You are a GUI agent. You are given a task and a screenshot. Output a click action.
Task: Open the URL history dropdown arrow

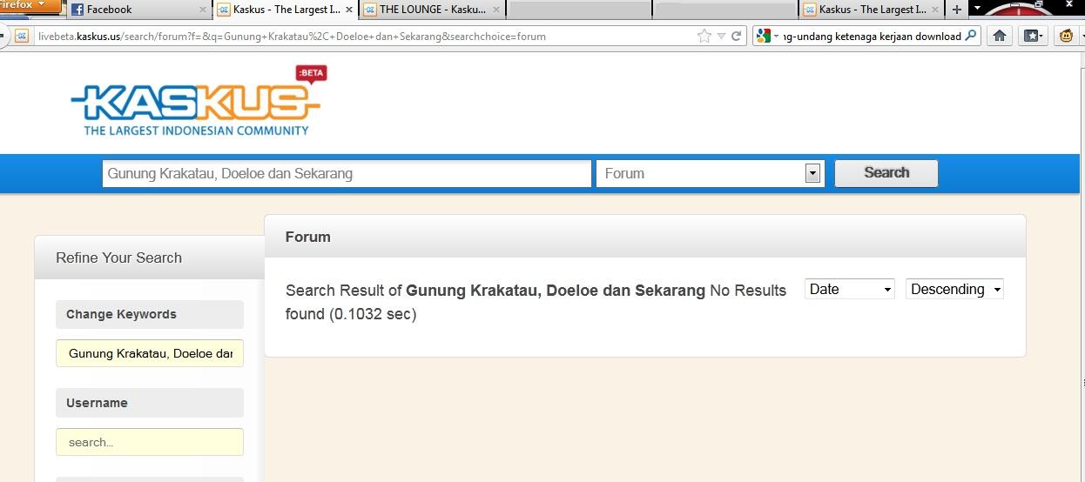click(x=720, y=37)
